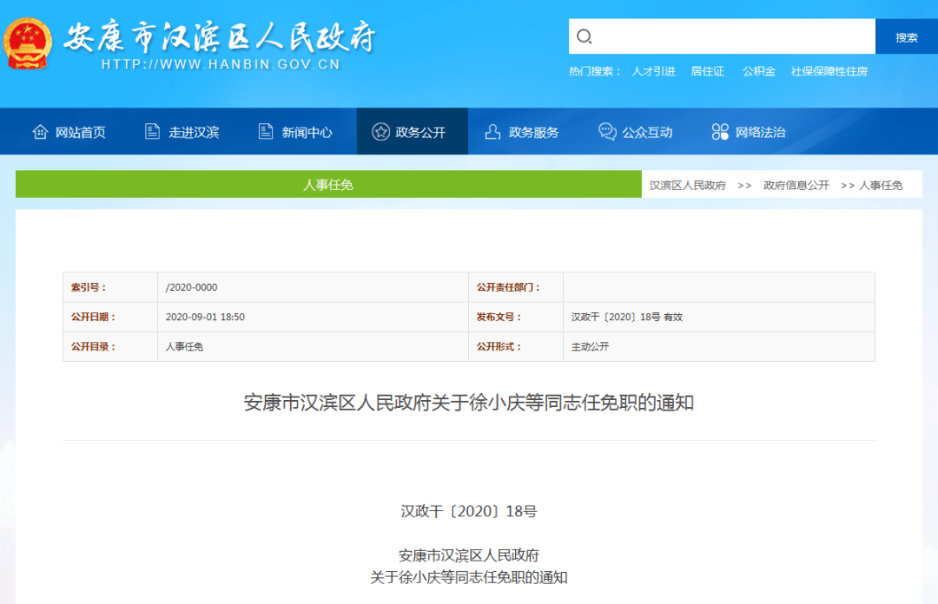Click hot search link 人才引进
Viewport: 938px width, 604px height.
(x=653, y=71)
